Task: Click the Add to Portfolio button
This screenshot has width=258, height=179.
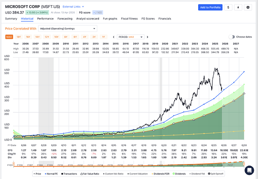Action: [210, 7]
